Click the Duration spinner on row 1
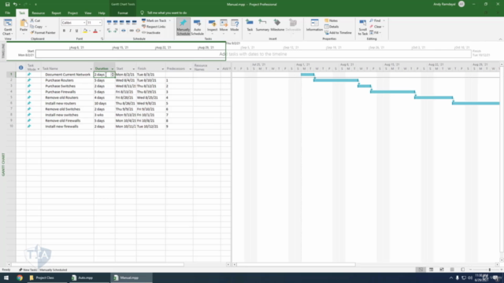The height and width of the screenshot is (283, 504). (113, 75)
